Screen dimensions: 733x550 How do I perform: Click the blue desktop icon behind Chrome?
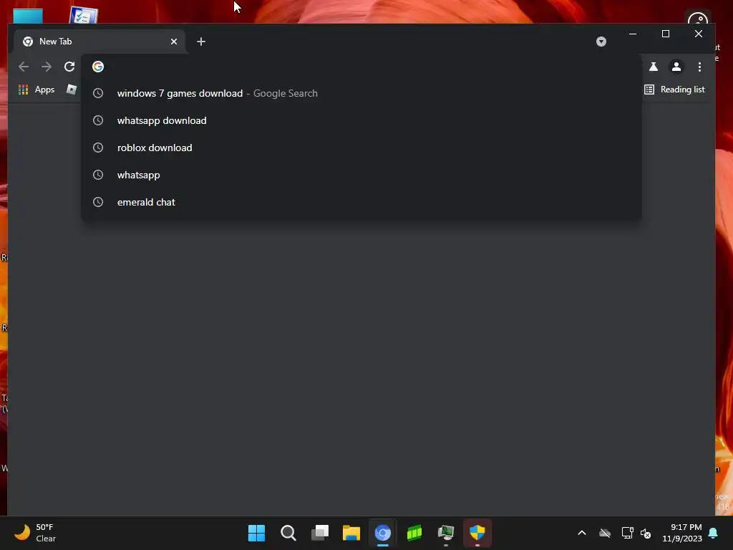tap(28, 16)
